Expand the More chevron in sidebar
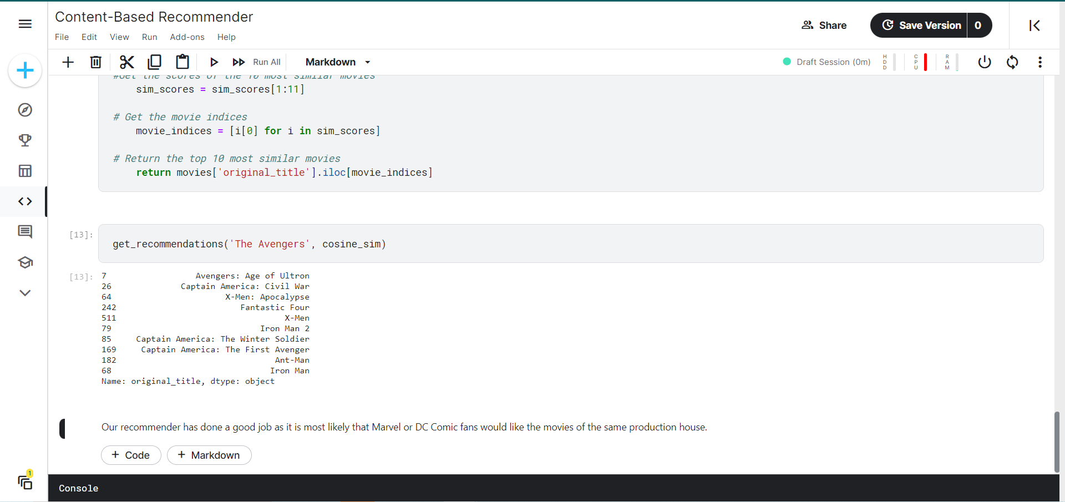Screen dimensions: 1065x502 coord(25,293)
